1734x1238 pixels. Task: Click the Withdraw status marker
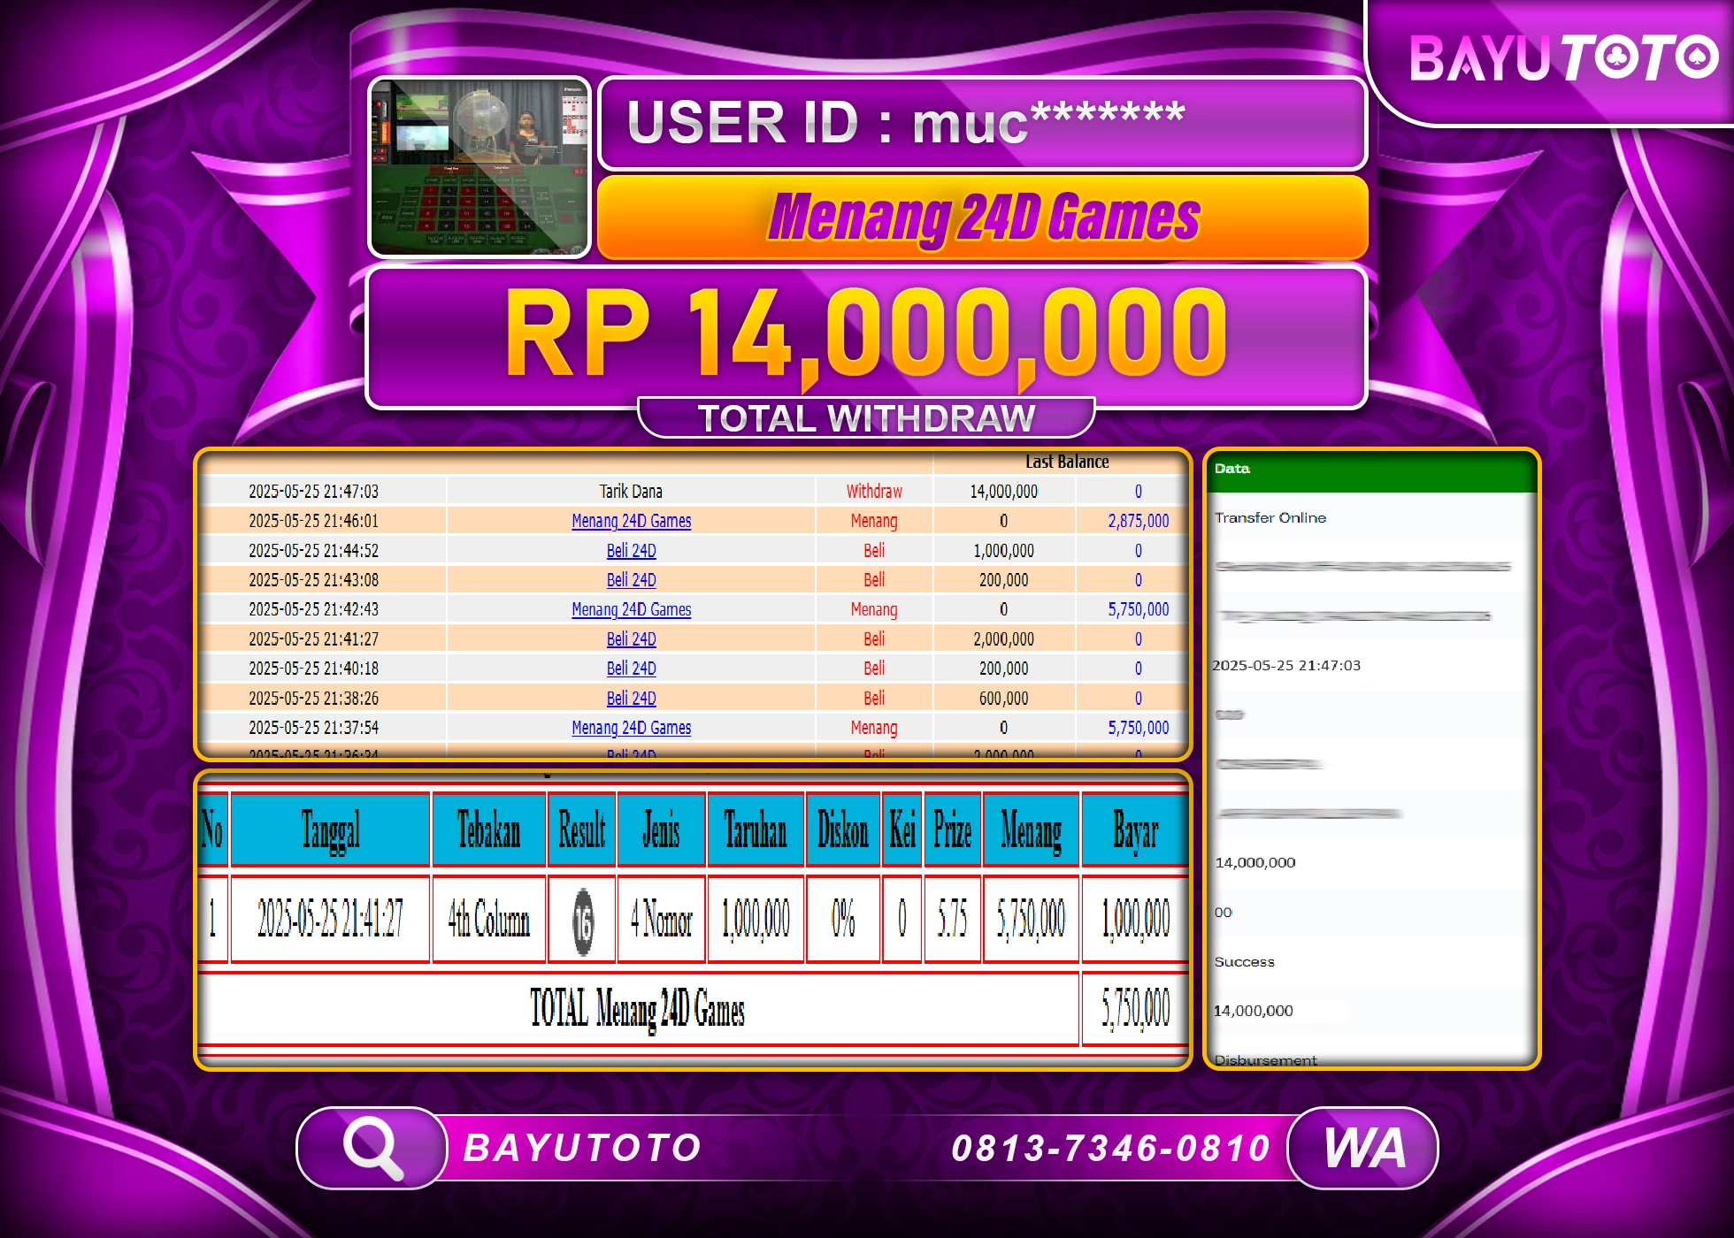point(874,491)
